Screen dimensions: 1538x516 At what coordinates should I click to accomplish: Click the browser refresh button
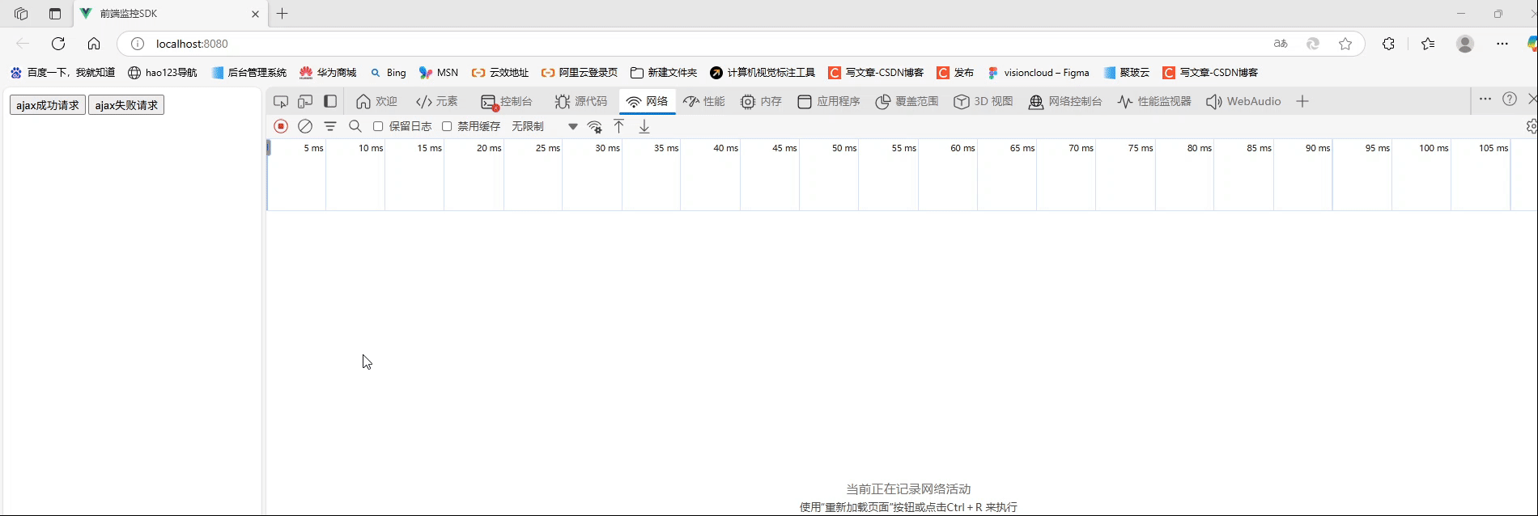(58, 44)
